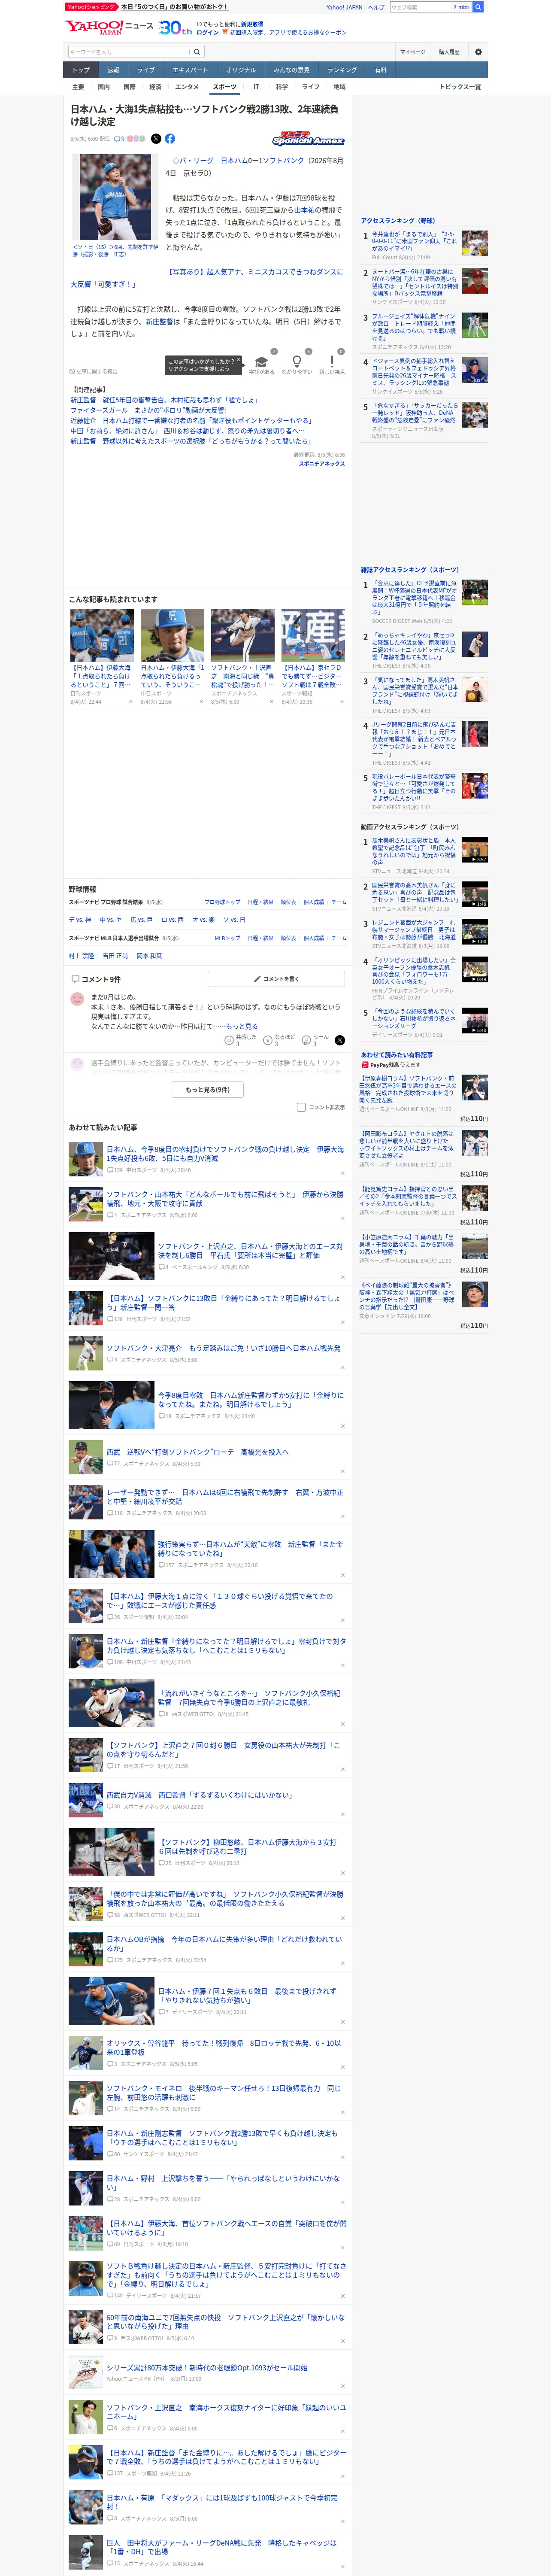The image size is (551, 2576).
Task: Open the 科学 category
Action: pos(282,87)
